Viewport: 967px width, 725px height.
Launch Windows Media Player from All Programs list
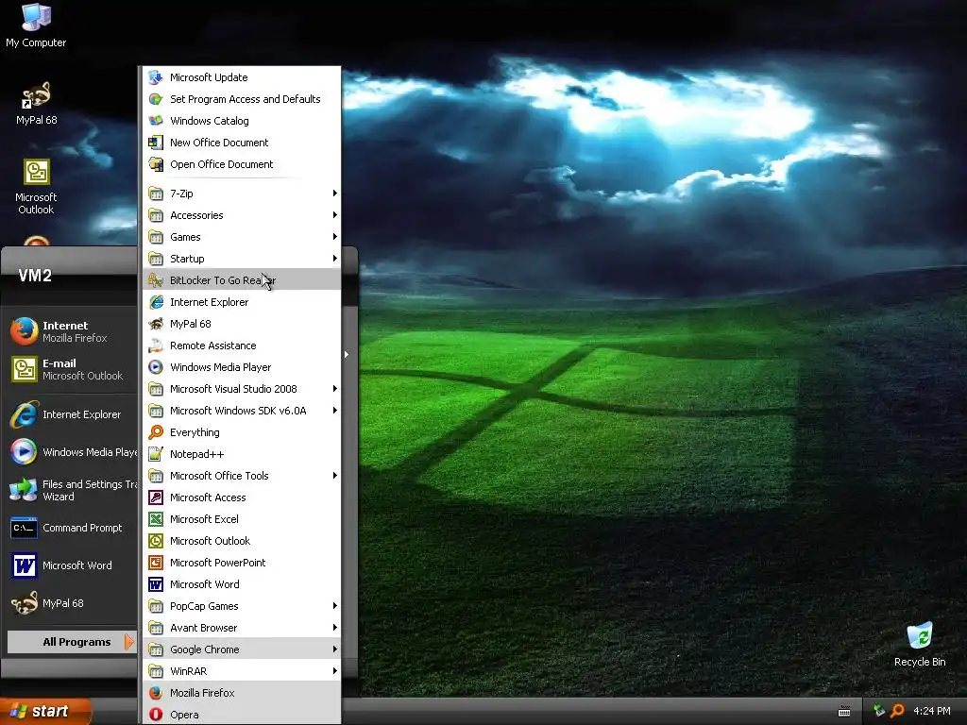pyautogui.click(x=242, y=367)
